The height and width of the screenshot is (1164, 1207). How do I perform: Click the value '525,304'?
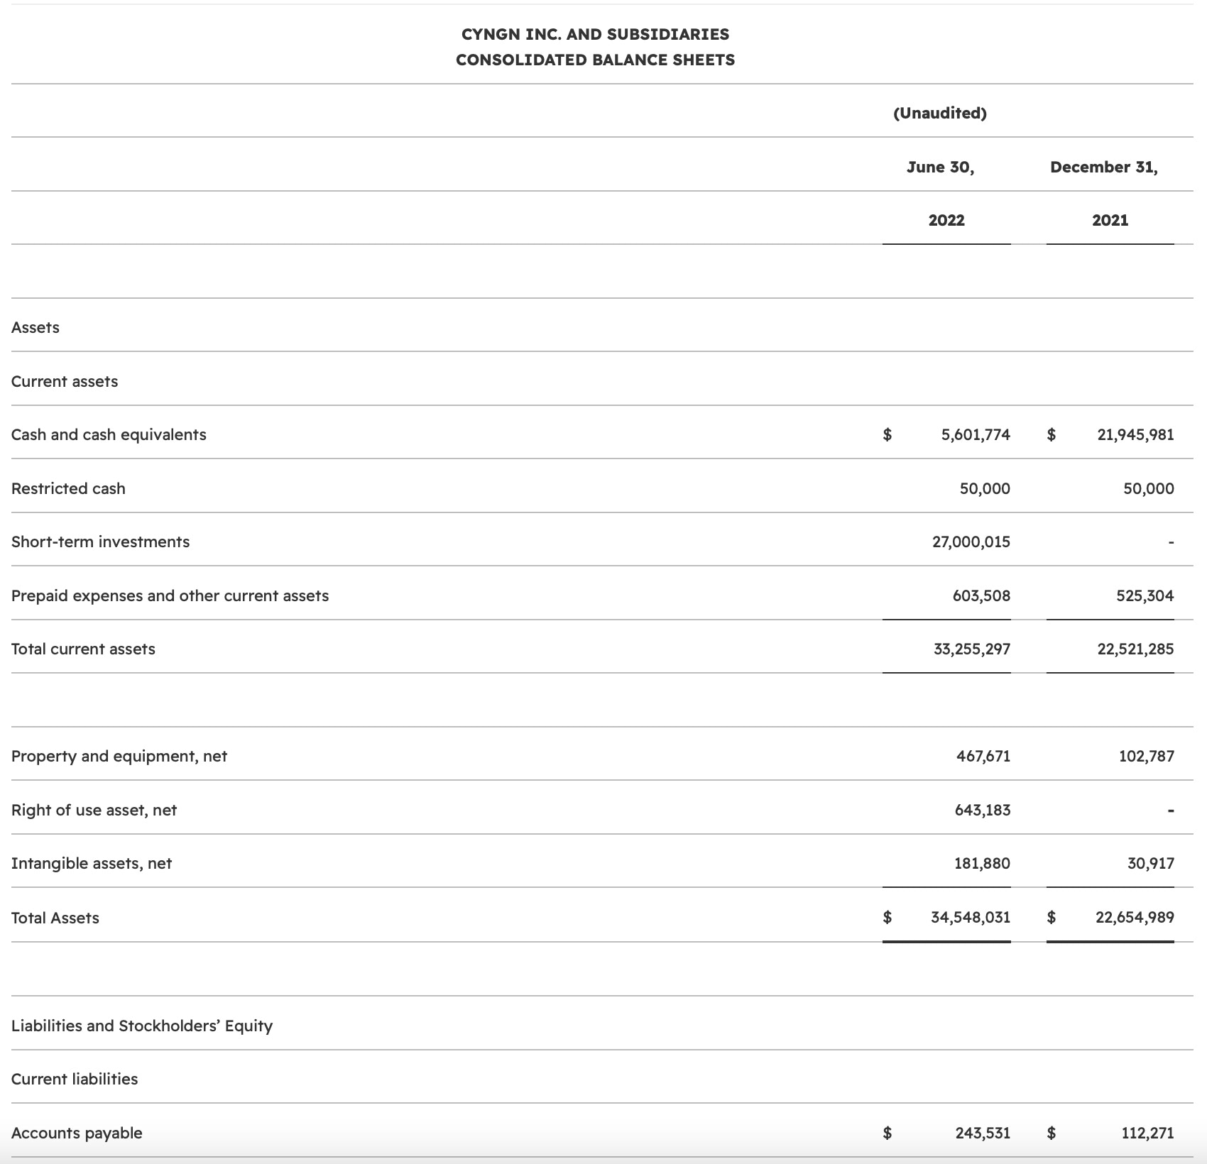click(1145, 595)
